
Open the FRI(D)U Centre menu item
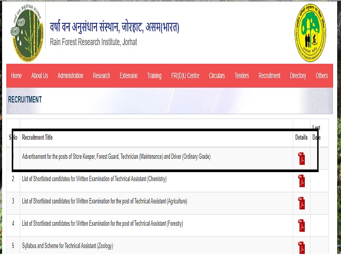pyautogui.click(x=185, y=76)
